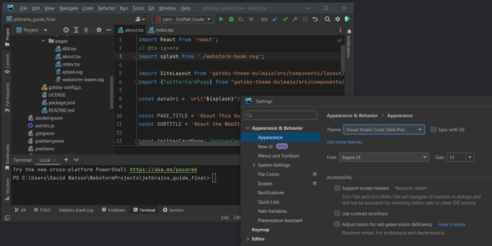Enable Use contrast scrollbars checkbox
Screen dimensions: 492x246
[x=337, y=213]
